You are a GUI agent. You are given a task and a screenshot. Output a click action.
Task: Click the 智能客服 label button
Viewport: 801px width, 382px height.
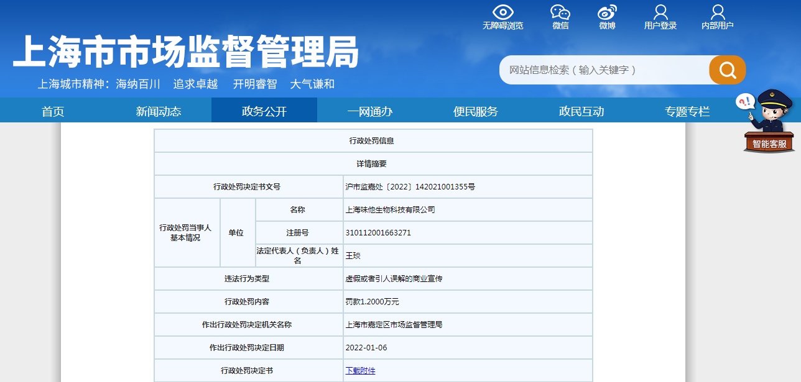[x=769, y=144]
